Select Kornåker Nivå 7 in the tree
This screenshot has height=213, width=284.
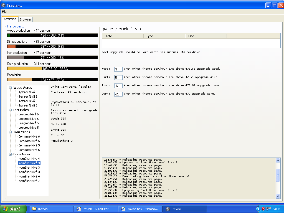(29, 181)
